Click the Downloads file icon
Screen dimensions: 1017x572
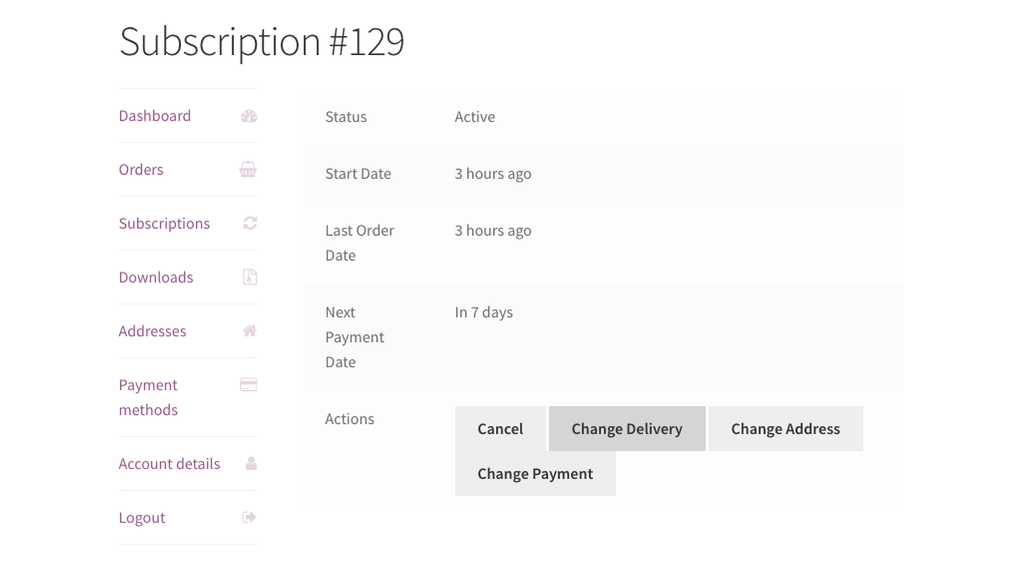click(250, 277)
